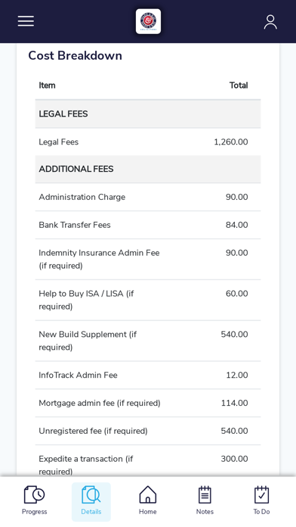Open the user profile icon
The width and height of the screenshot is (296, 527).
tap(270, 22)
